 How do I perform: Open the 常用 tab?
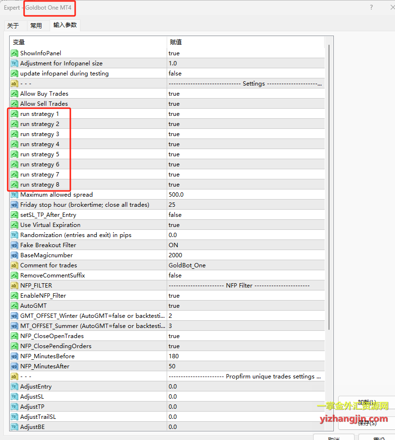tap(36, 25)
